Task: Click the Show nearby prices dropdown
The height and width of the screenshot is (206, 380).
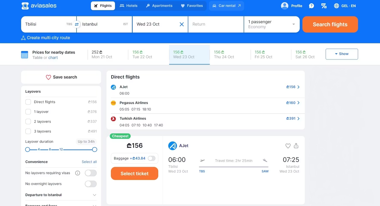Action: pos(342,54)
